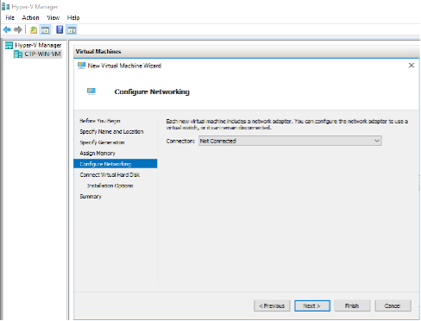Open the File menu
Screen dimensions: 421x321
9,18
